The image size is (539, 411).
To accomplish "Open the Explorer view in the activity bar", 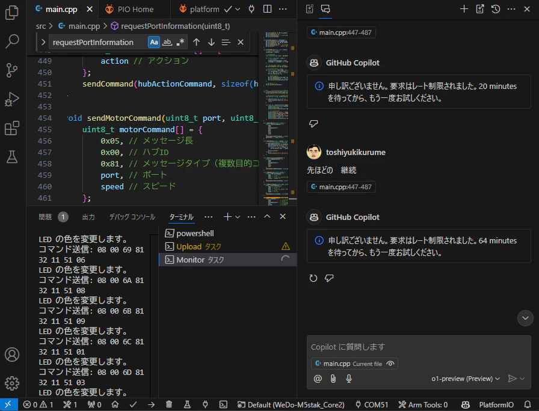I will 11,13.
